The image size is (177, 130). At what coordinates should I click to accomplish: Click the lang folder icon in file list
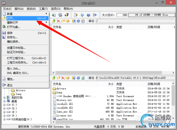(55, 92)
